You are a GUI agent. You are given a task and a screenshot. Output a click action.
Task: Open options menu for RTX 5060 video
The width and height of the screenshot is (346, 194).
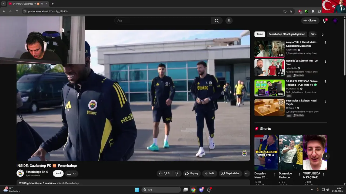pos(325,82)
